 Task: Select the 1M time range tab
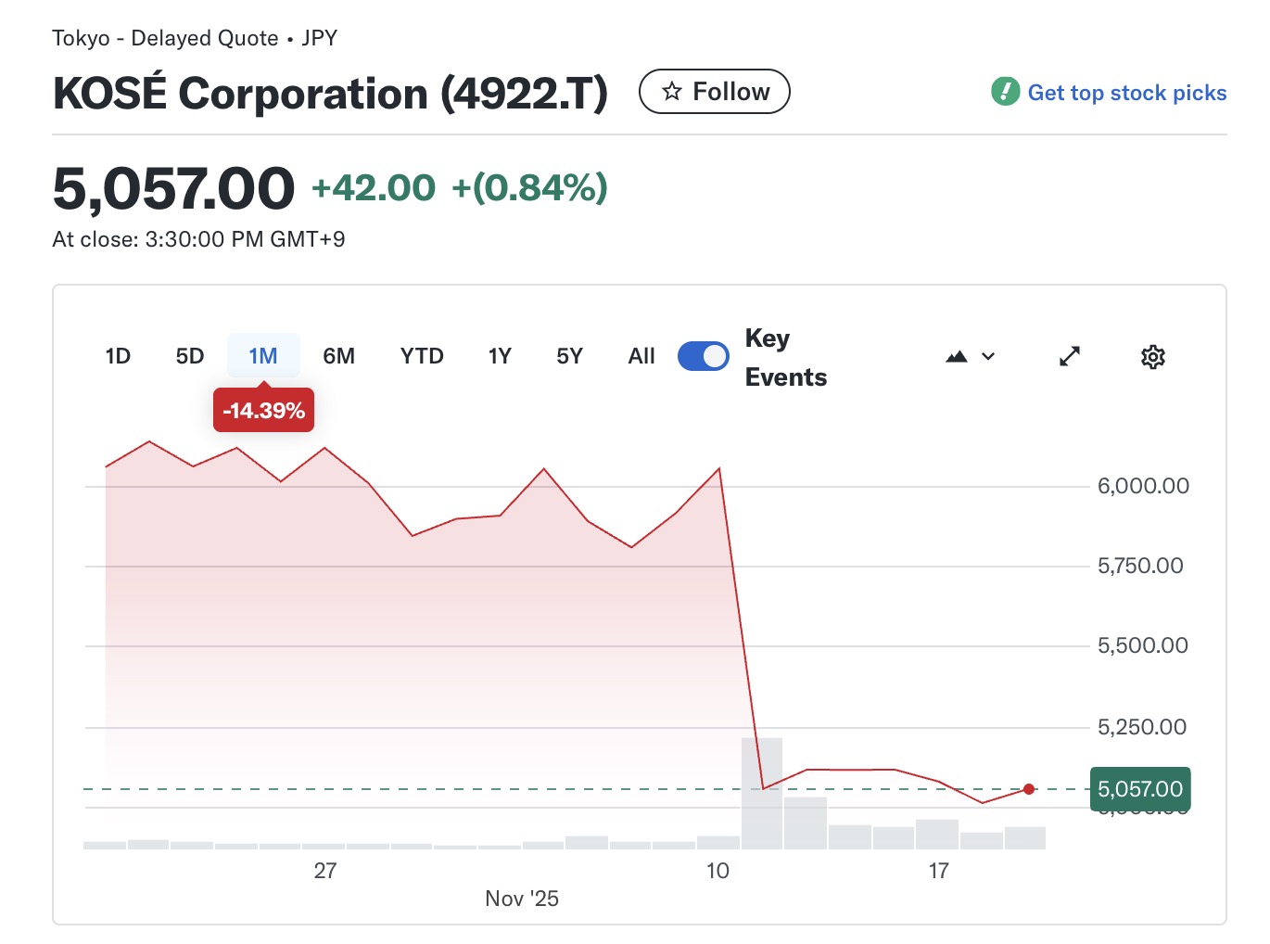tap(263, 357)
